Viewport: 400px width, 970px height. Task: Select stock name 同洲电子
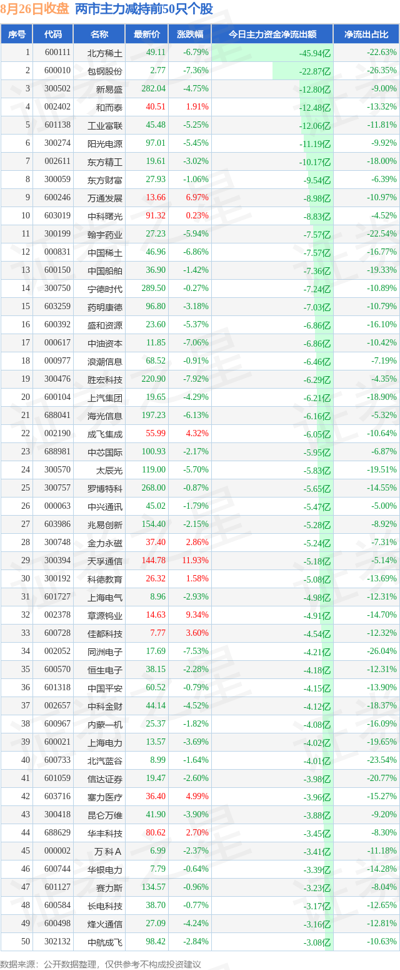pos(105,651)
